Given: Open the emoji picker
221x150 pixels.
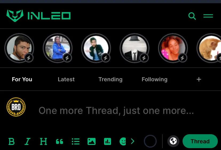Looking at the screenshot, I should point(123,141).
